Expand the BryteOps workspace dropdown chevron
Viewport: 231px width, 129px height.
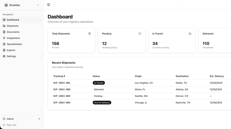point(38,5)
